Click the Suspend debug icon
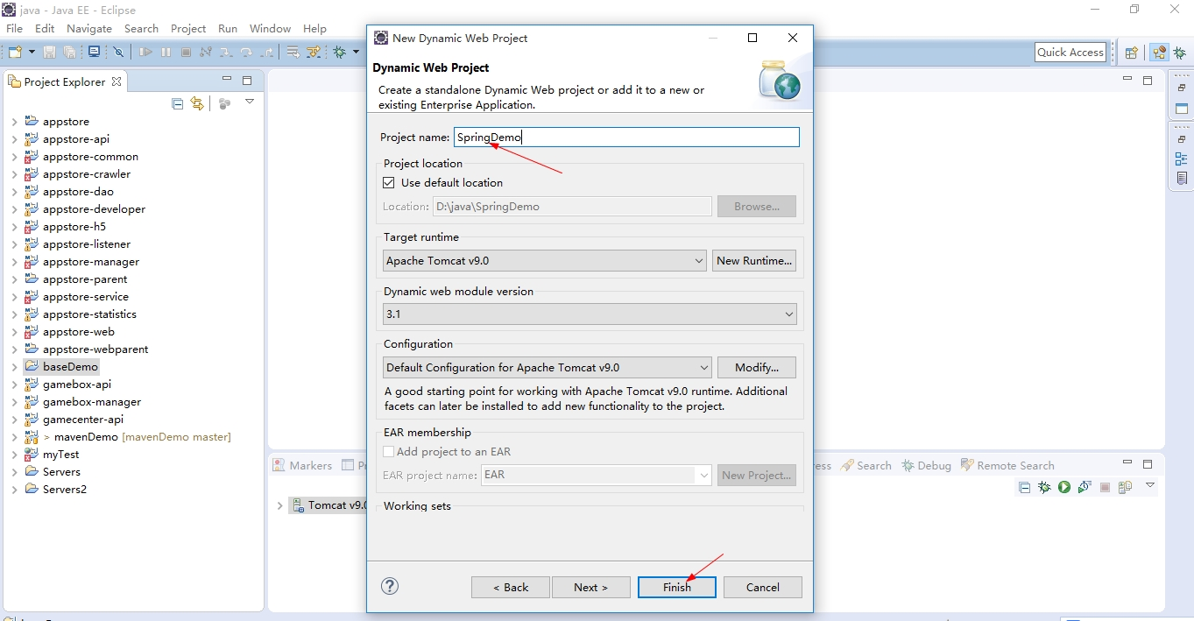1194x621 pixels. point(166,53)
